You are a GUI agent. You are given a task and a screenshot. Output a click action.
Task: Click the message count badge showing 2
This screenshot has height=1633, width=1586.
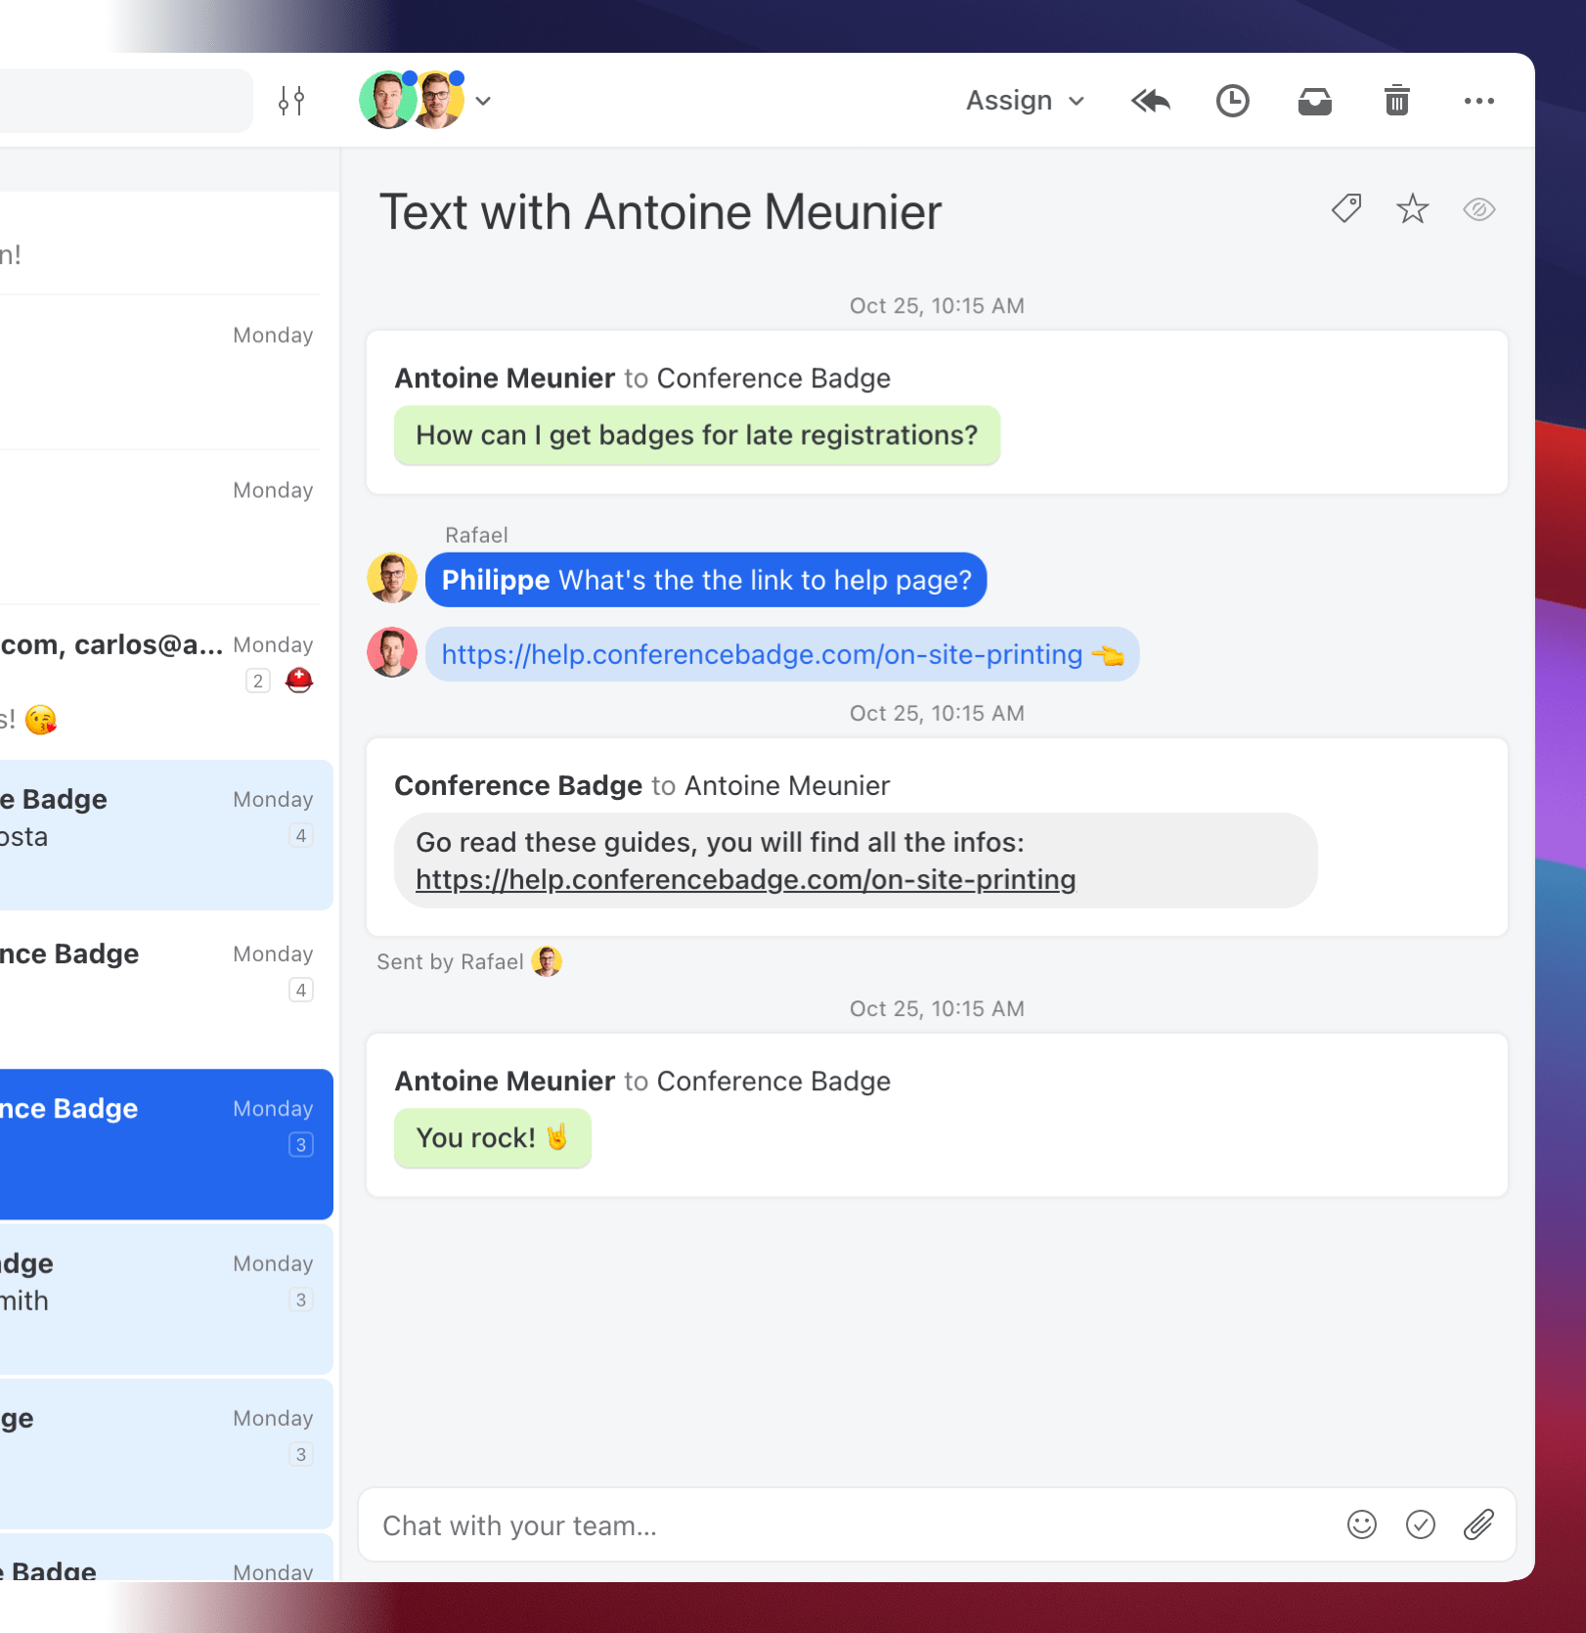click(x=258, y=681)
